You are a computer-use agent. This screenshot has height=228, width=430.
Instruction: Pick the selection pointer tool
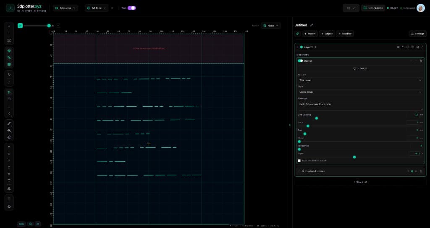9,92
